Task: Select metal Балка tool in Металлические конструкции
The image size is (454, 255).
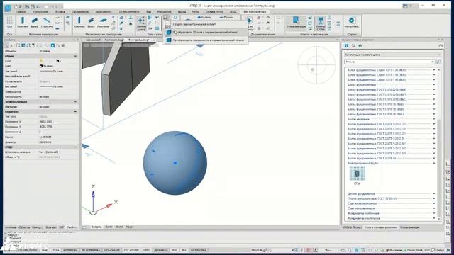Action: click(91, 23)
